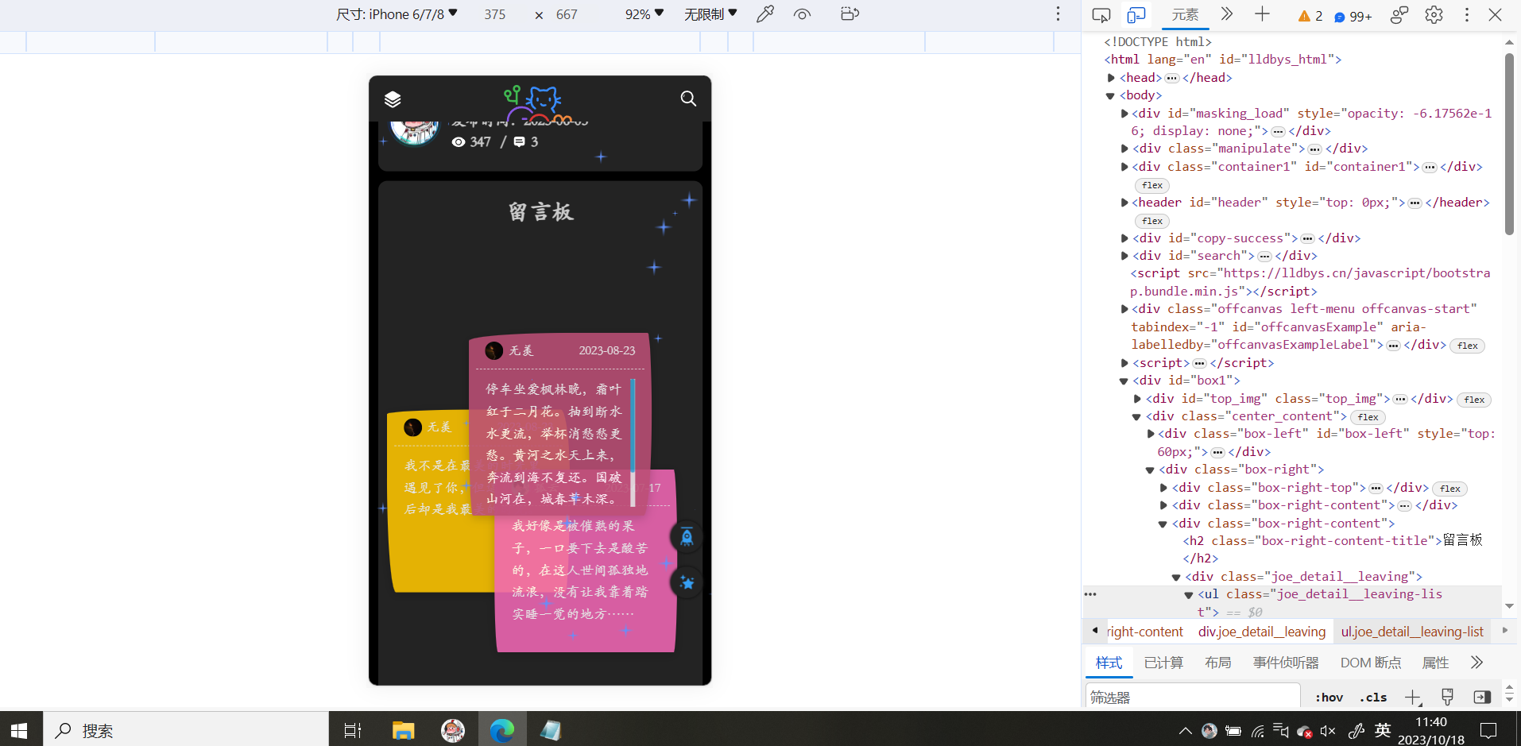
Task: Open the search magnifier in site header
Action: (x=688, y=99)
